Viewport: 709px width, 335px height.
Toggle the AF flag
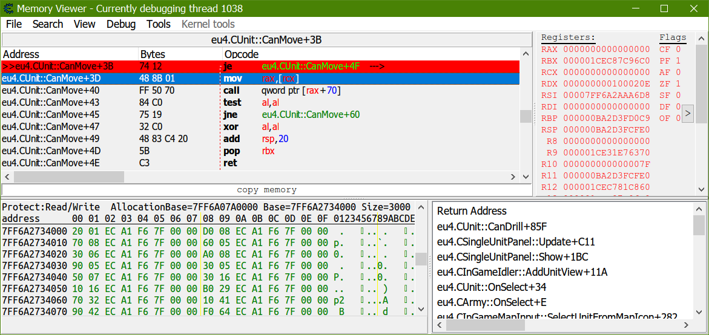pos(670,72)
